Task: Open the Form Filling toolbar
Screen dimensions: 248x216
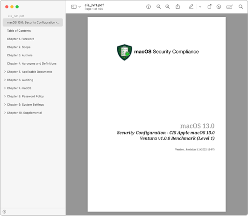Action: (x=229, y=7)
